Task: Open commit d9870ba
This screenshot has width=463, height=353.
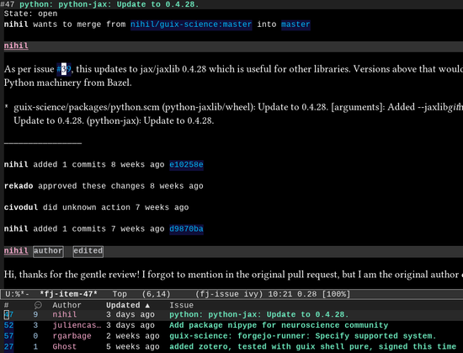Action: [186, 229]
